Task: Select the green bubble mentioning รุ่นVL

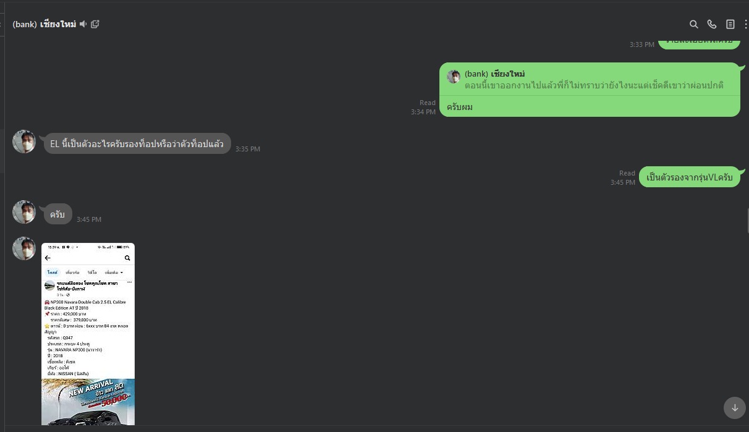Action: [689, 177]
